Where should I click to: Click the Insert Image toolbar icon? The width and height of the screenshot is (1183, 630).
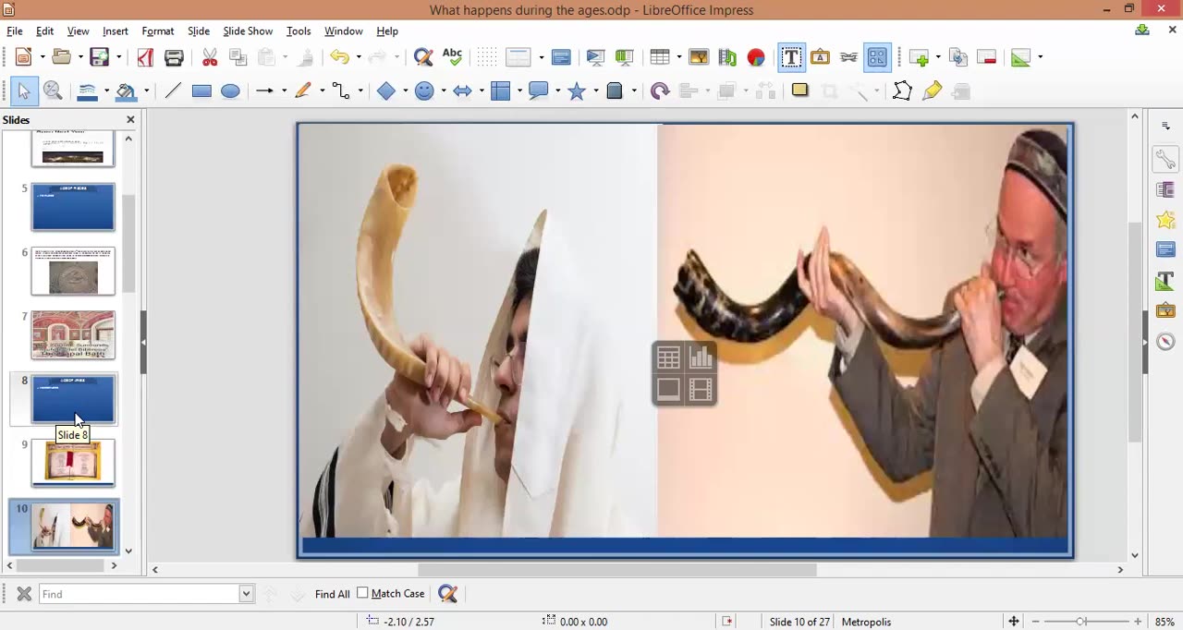(x=699, y=57)
